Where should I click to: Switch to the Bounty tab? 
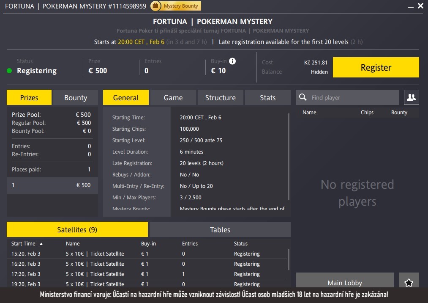(76, 97)
